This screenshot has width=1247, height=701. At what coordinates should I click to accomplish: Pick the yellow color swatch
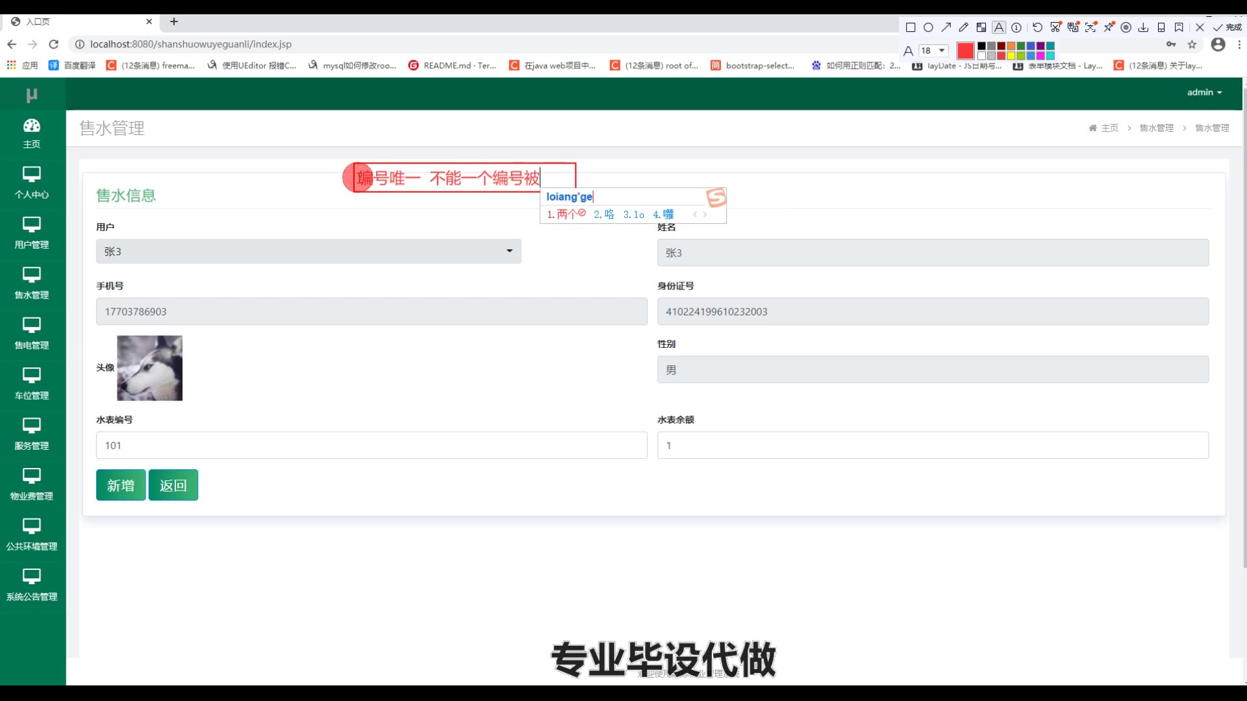pyautogui.click(x=1011, y=56)
